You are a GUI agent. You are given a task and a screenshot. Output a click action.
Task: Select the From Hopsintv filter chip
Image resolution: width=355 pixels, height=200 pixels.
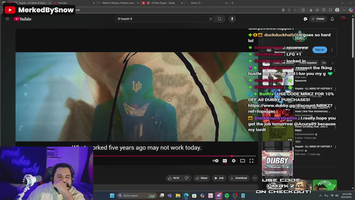click(x=308, y=63)
